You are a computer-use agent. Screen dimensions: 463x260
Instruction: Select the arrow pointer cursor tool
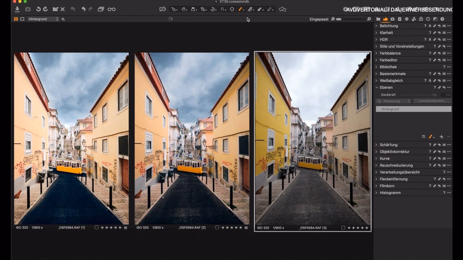point(174,9)
